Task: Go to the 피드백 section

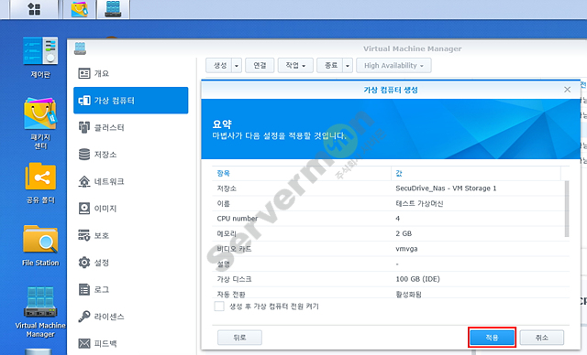Action: 105,343
